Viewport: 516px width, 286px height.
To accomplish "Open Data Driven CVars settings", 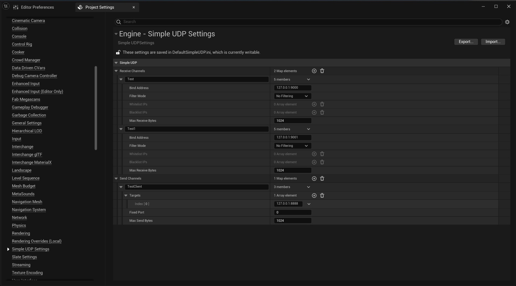I will [28, 68].
